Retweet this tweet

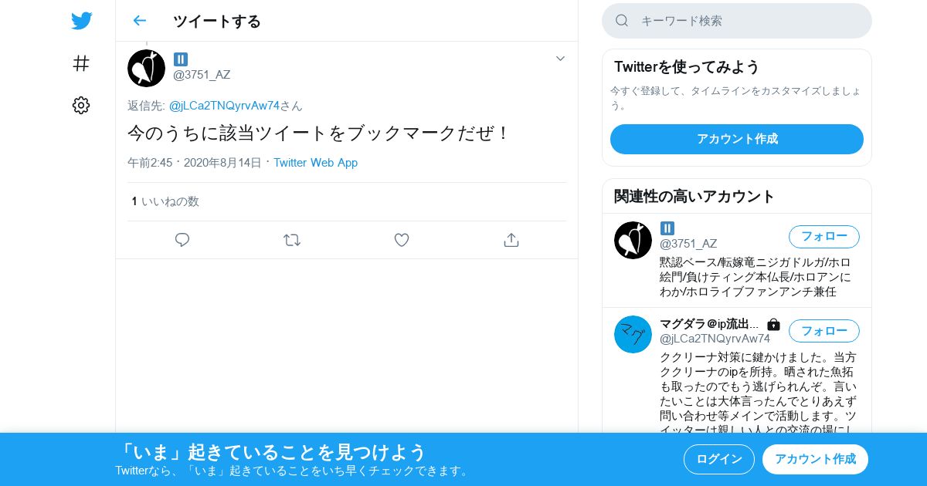[292, 240]
